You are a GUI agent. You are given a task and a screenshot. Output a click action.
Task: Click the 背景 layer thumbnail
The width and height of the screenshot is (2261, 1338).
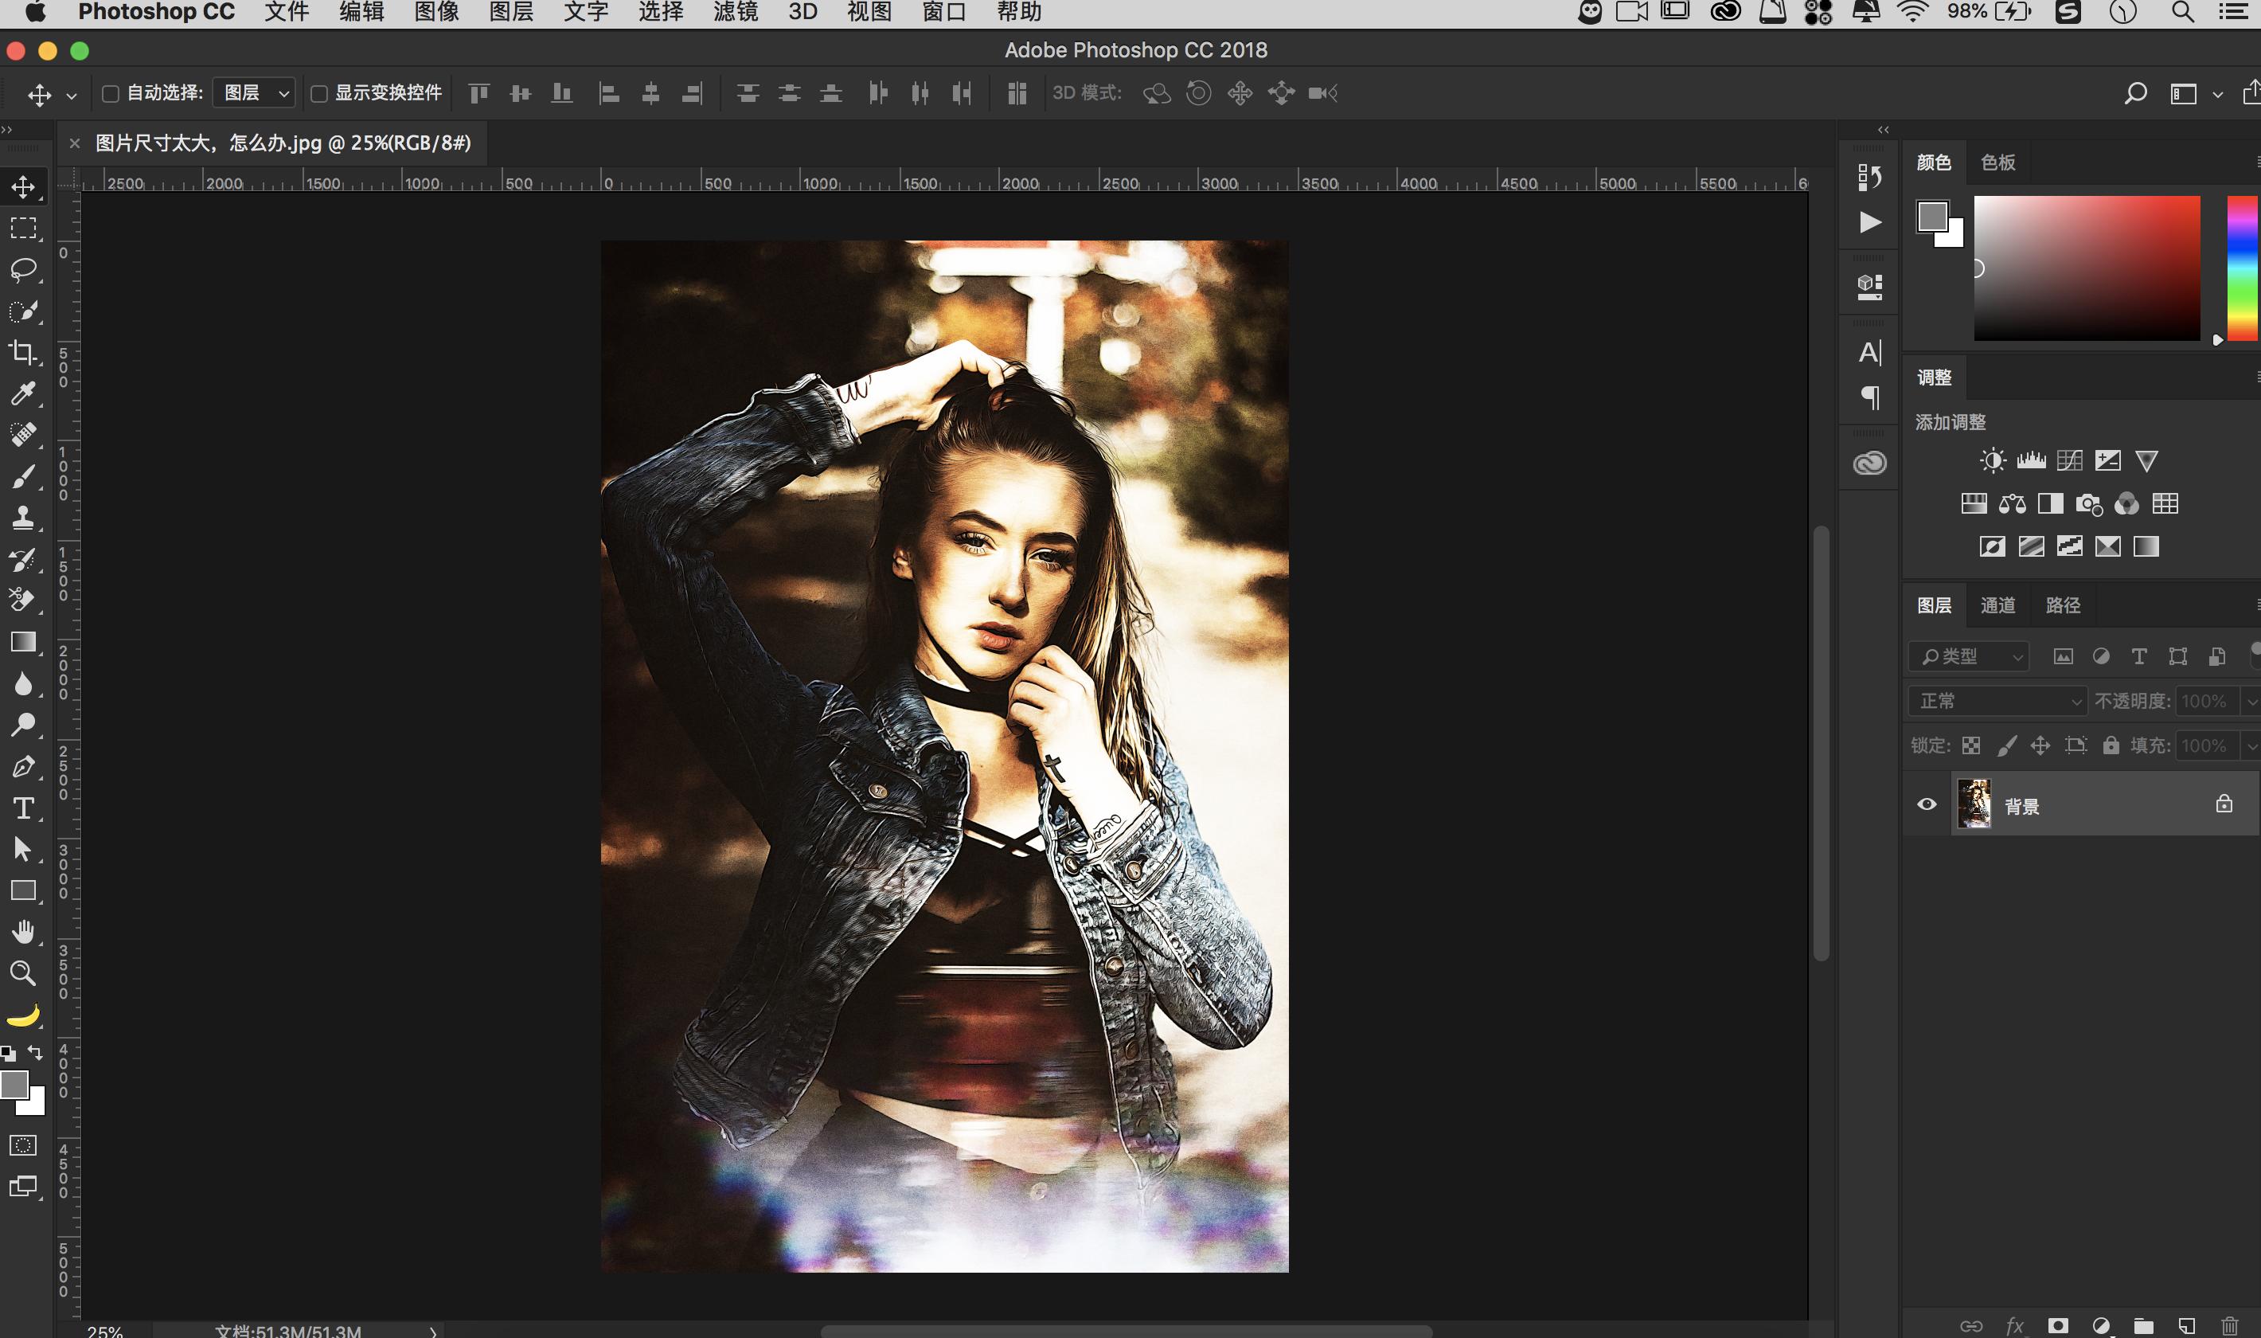click(x=1974, y=804)
